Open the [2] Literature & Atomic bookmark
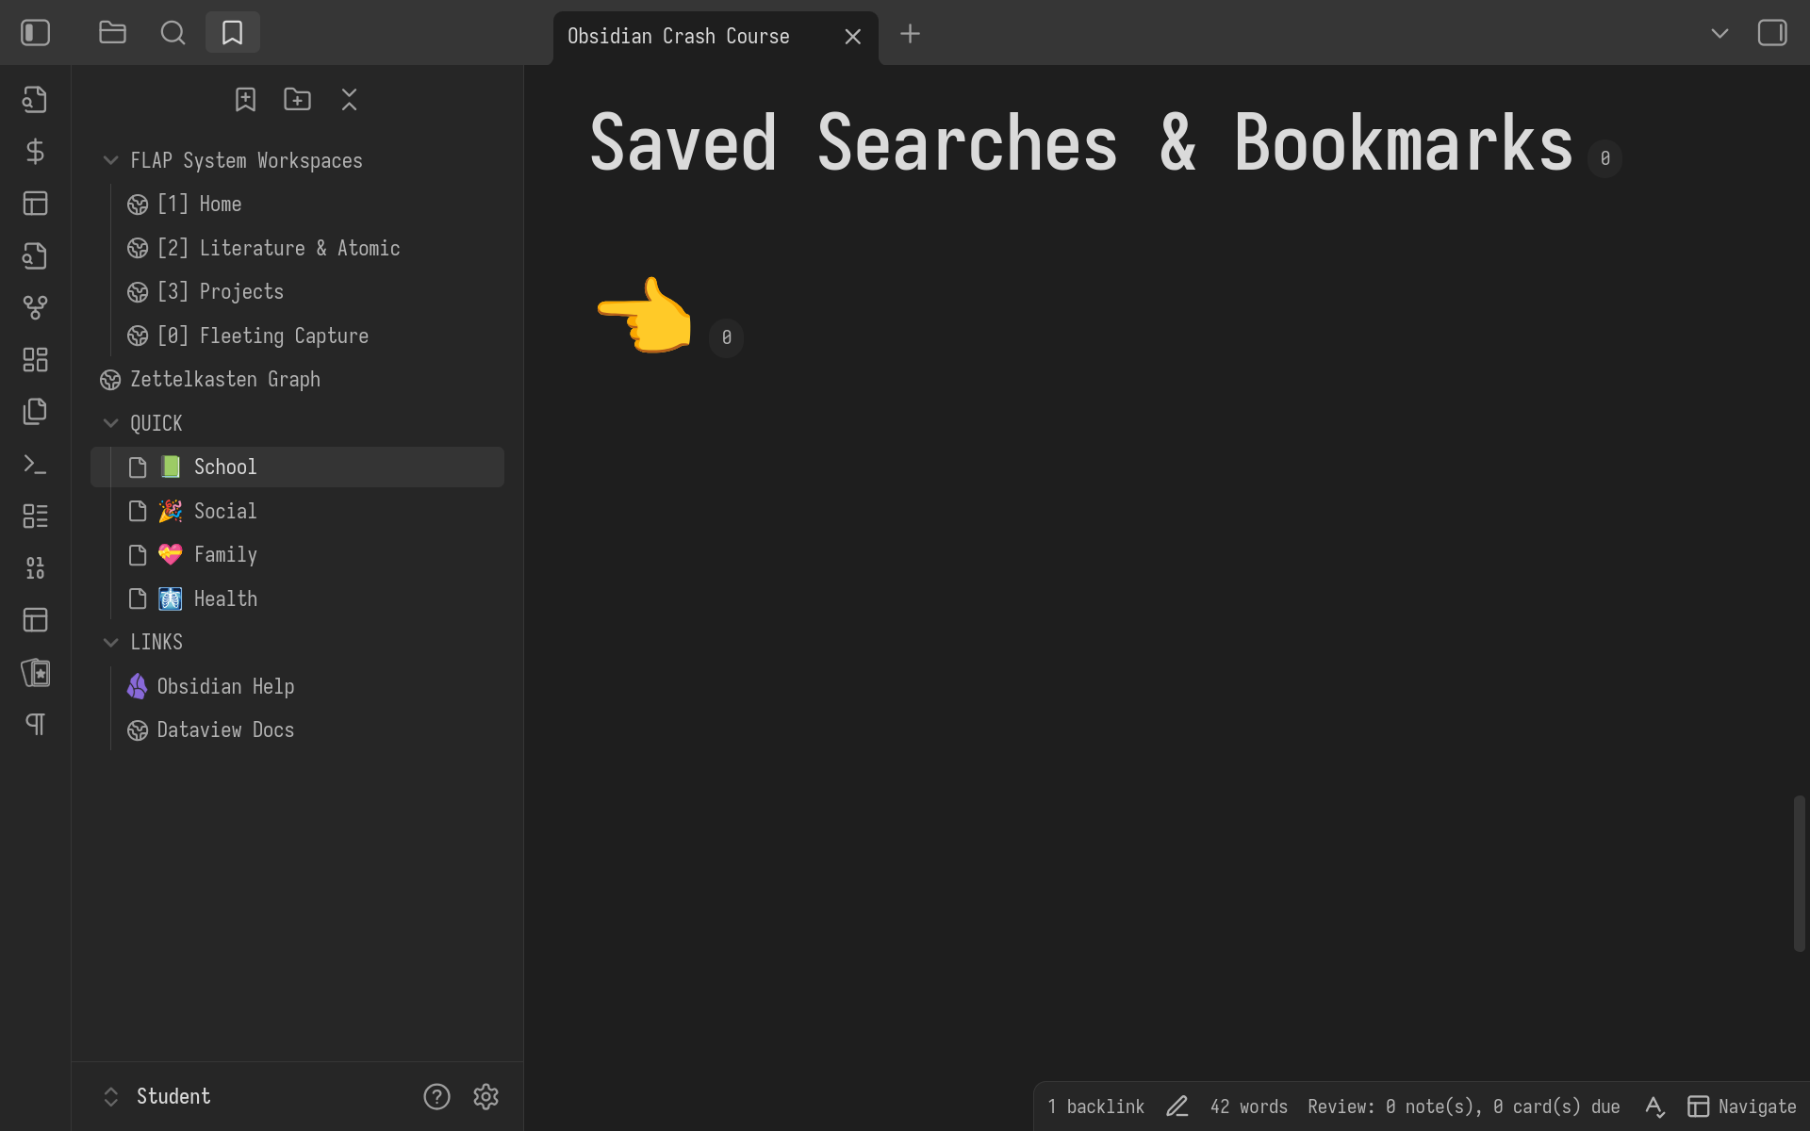Image resolution: width=1810 pixels, height=1131 pixels. coord(298,249)
